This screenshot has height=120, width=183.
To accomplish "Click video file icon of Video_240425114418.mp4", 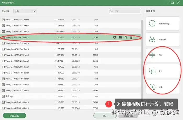I will (3, 31).
